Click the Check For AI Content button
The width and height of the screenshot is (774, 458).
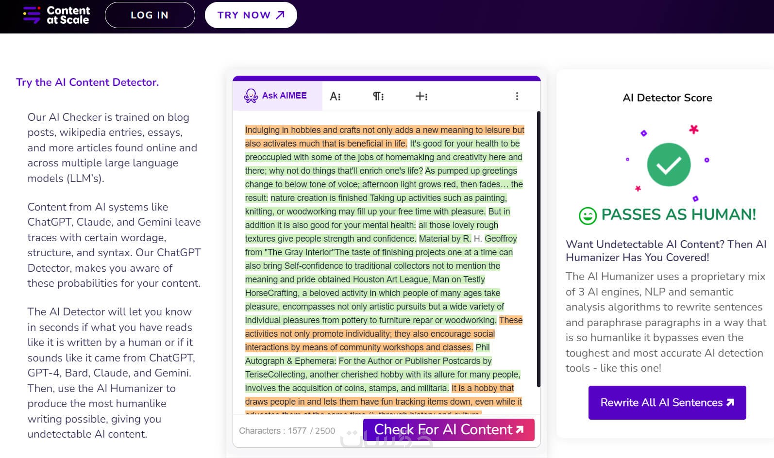pos(449,429)
